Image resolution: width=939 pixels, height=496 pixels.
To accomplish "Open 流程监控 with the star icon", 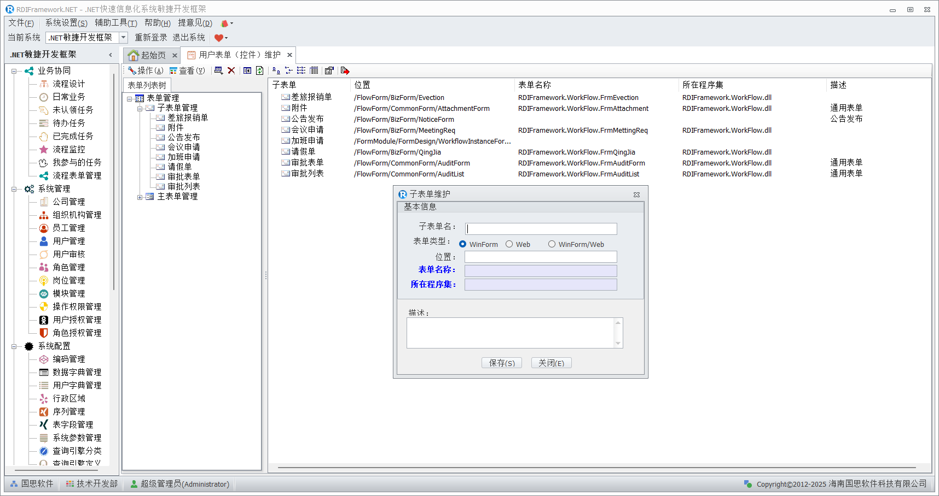I will click(x=69, y=149).
